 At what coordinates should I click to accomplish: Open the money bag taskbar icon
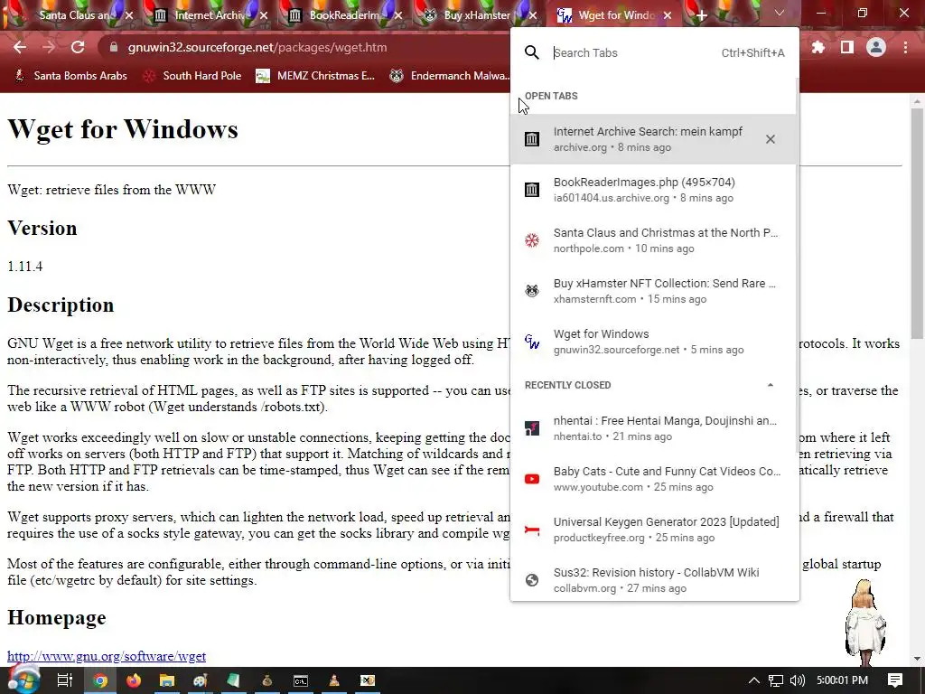tap(267, 680)
